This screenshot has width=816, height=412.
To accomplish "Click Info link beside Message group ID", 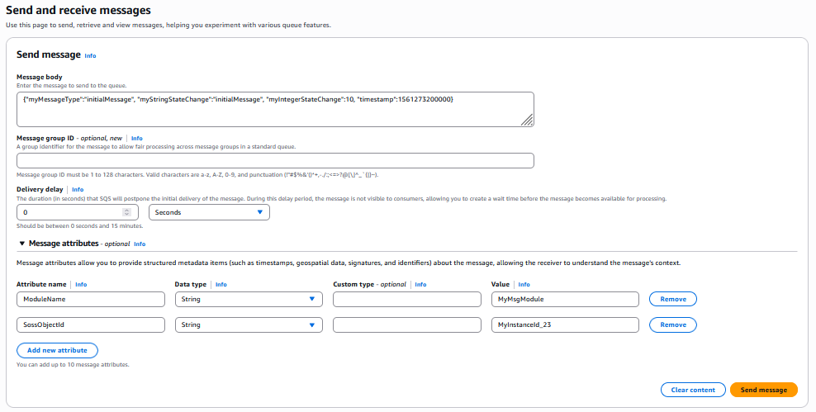I will pos(137,138).
